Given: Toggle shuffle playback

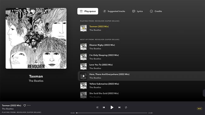Looking at the screenshot, I should click(97, 107).
